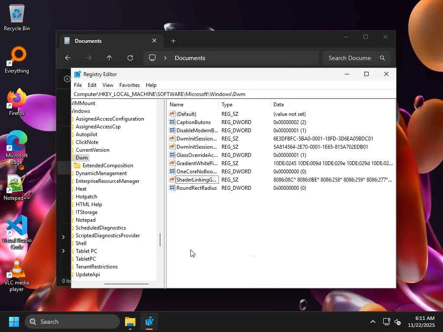443x332 pixels.
Task: Click the tree pane horizontal scrollbar
Action: (126, 284)
